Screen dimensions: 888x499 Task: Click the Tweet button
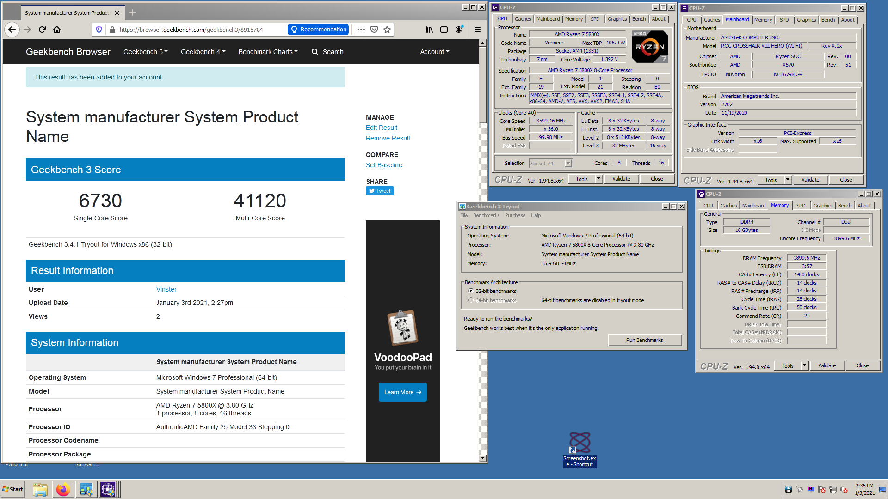point(380,191)
